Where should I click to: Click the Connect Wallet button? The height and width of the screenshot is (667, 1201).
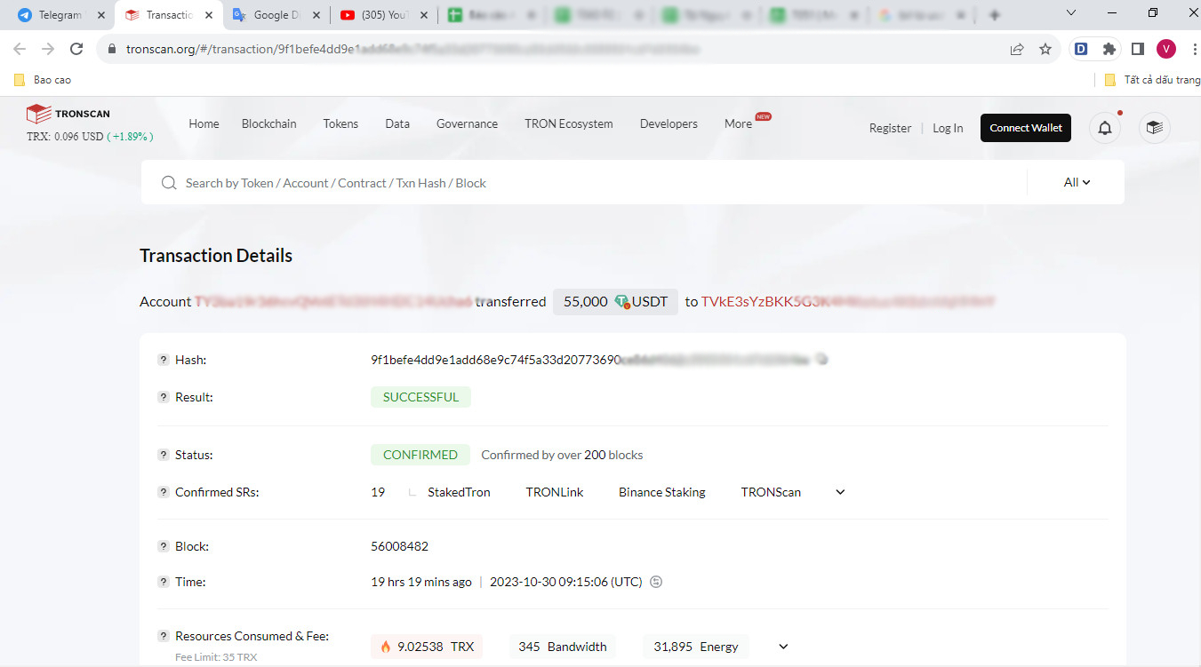[1026, 128]
